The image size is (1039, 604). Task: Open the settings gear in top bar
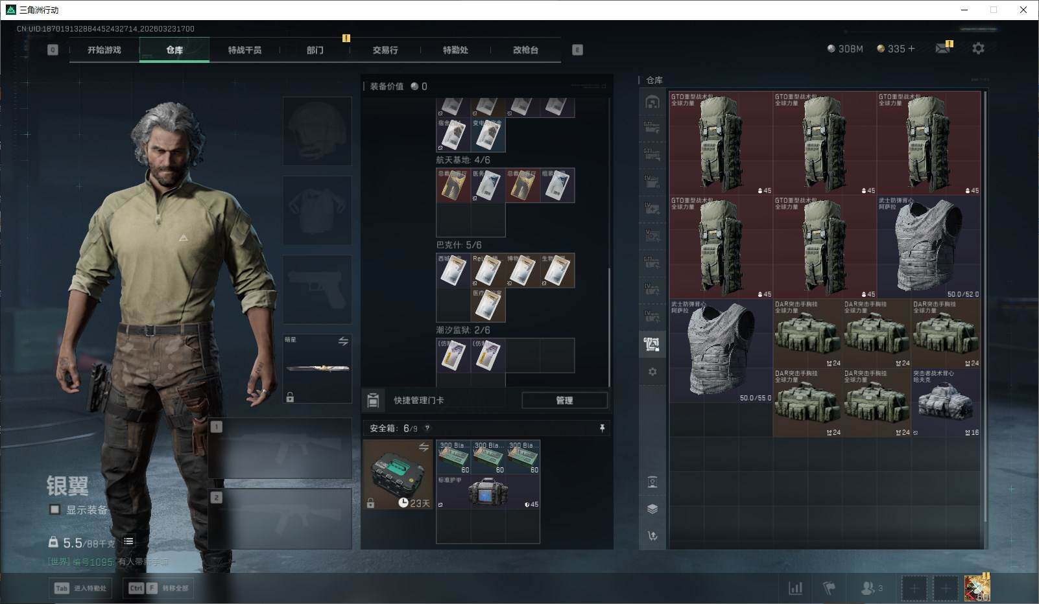(978, 48)
